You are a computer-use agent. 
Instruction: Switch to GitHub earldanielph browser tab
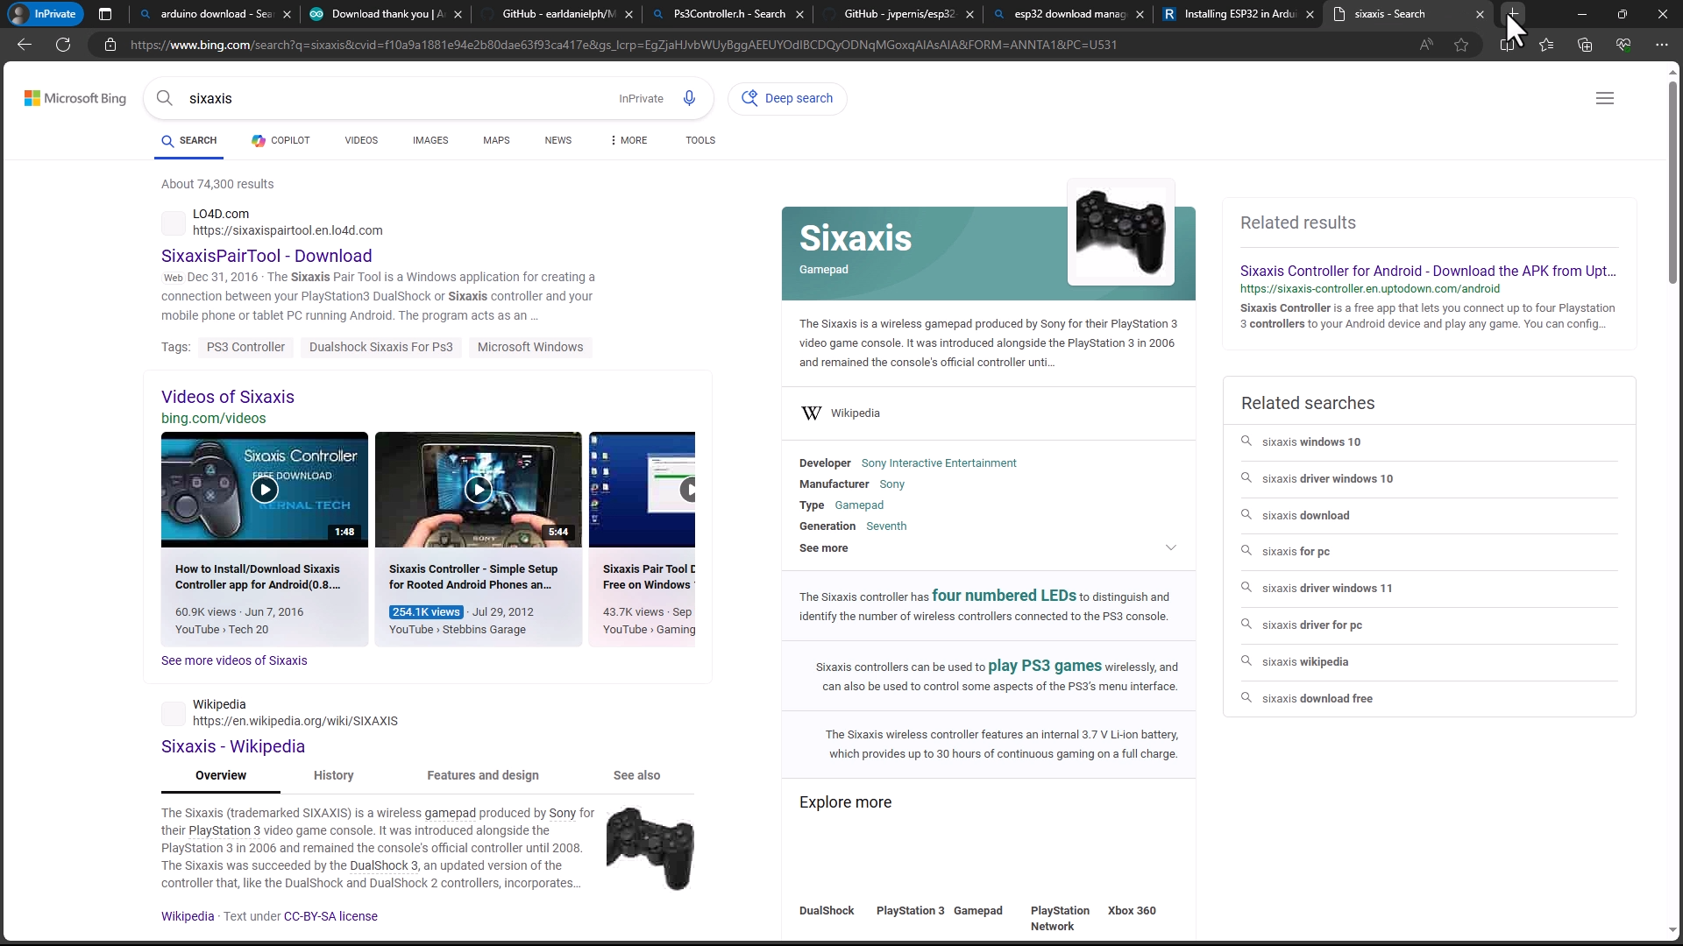click(x=557, y=14)
